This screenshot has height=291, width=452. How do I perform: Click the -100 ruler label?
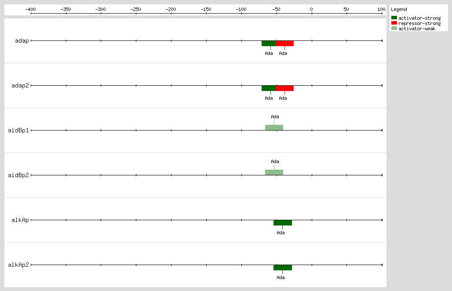point(241,9)
